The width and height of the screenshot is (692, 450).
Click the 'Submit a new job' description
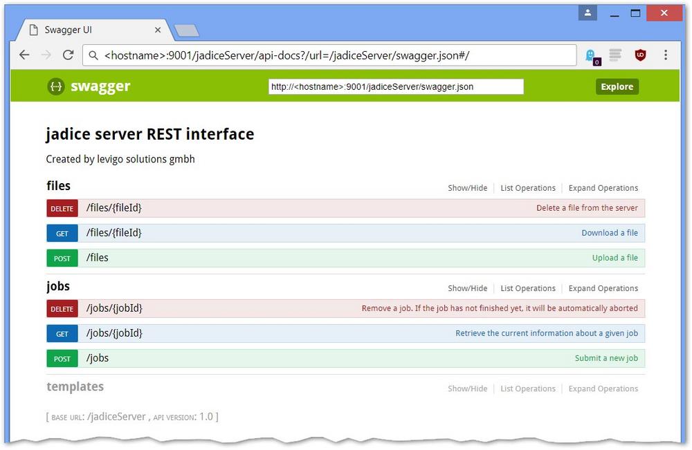[606, 358]
